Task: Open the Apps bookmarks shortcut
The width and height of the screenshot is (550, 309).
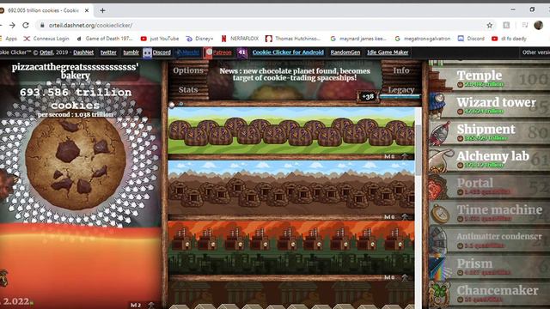Action: pyautogui.click(x=8, y=39)
